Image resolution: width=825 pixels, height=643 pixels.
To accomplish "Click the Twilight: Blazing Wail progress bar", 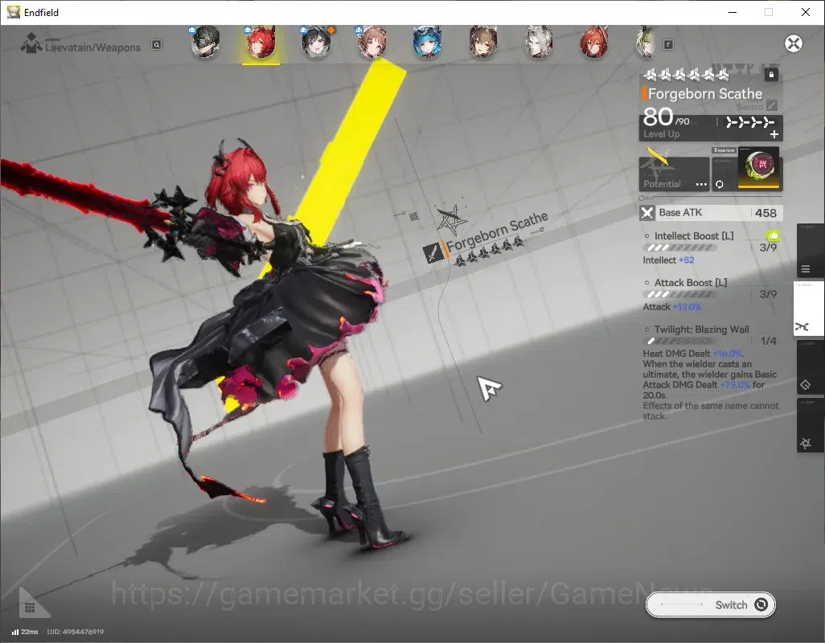I will click(x=679, y=342).
